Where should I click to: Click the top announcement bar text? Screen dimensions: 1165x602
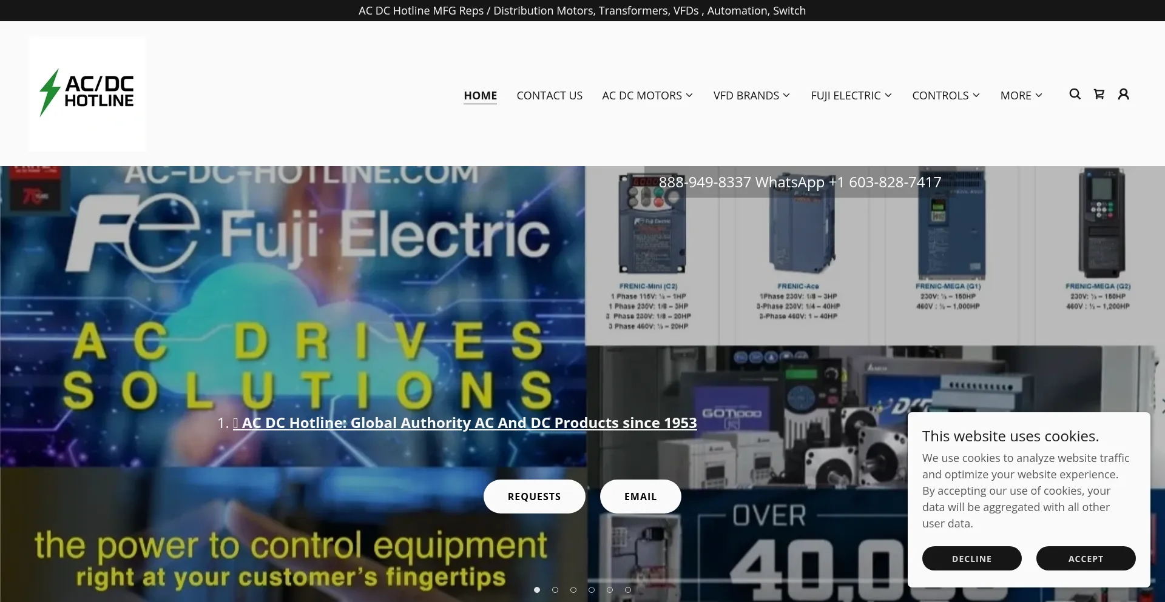[x=582, y=10]
